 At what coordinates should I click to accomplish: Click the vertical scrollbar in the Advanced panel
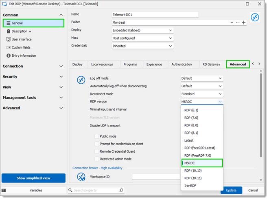click(x=261, y=116)
